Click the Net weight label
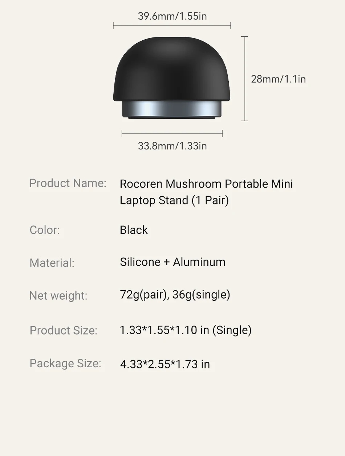This screenshot has width=345, height=456. coord(58,296)
